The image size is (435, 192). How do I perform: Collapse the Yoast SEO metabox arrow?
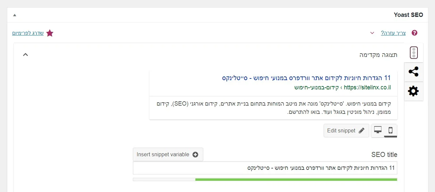[14, 15]
